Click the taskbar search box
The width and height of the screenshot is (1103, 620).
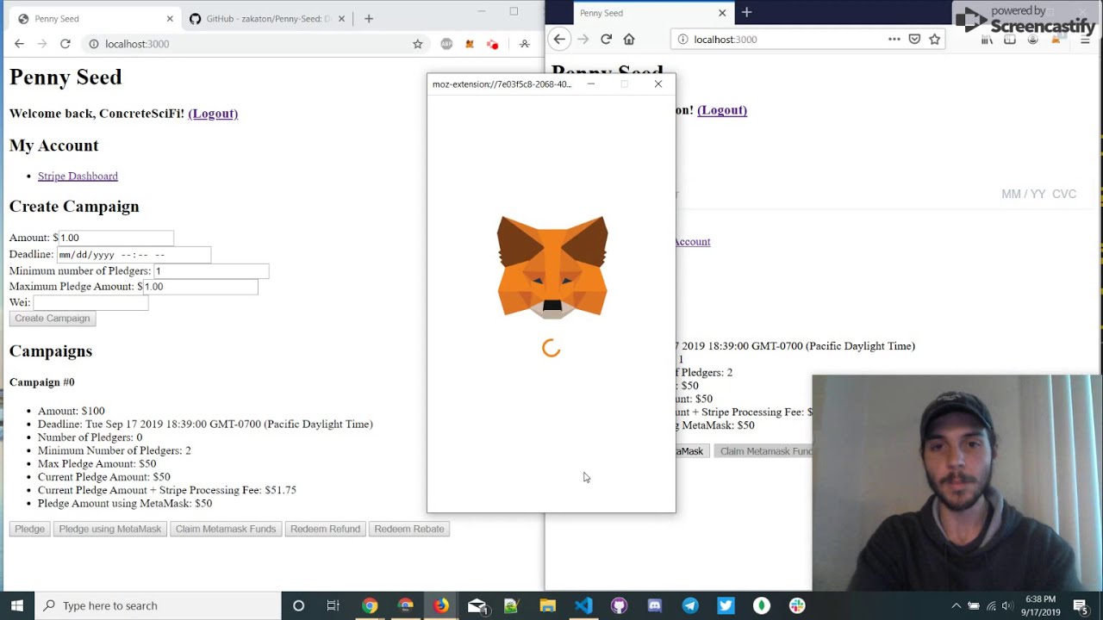pyautogui.click(x=158, y=605)
